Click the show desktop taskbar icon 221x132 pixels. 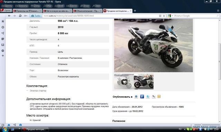click(12, 129)
